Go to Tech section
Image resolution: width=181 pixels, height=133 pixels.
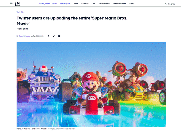[76, 4]
